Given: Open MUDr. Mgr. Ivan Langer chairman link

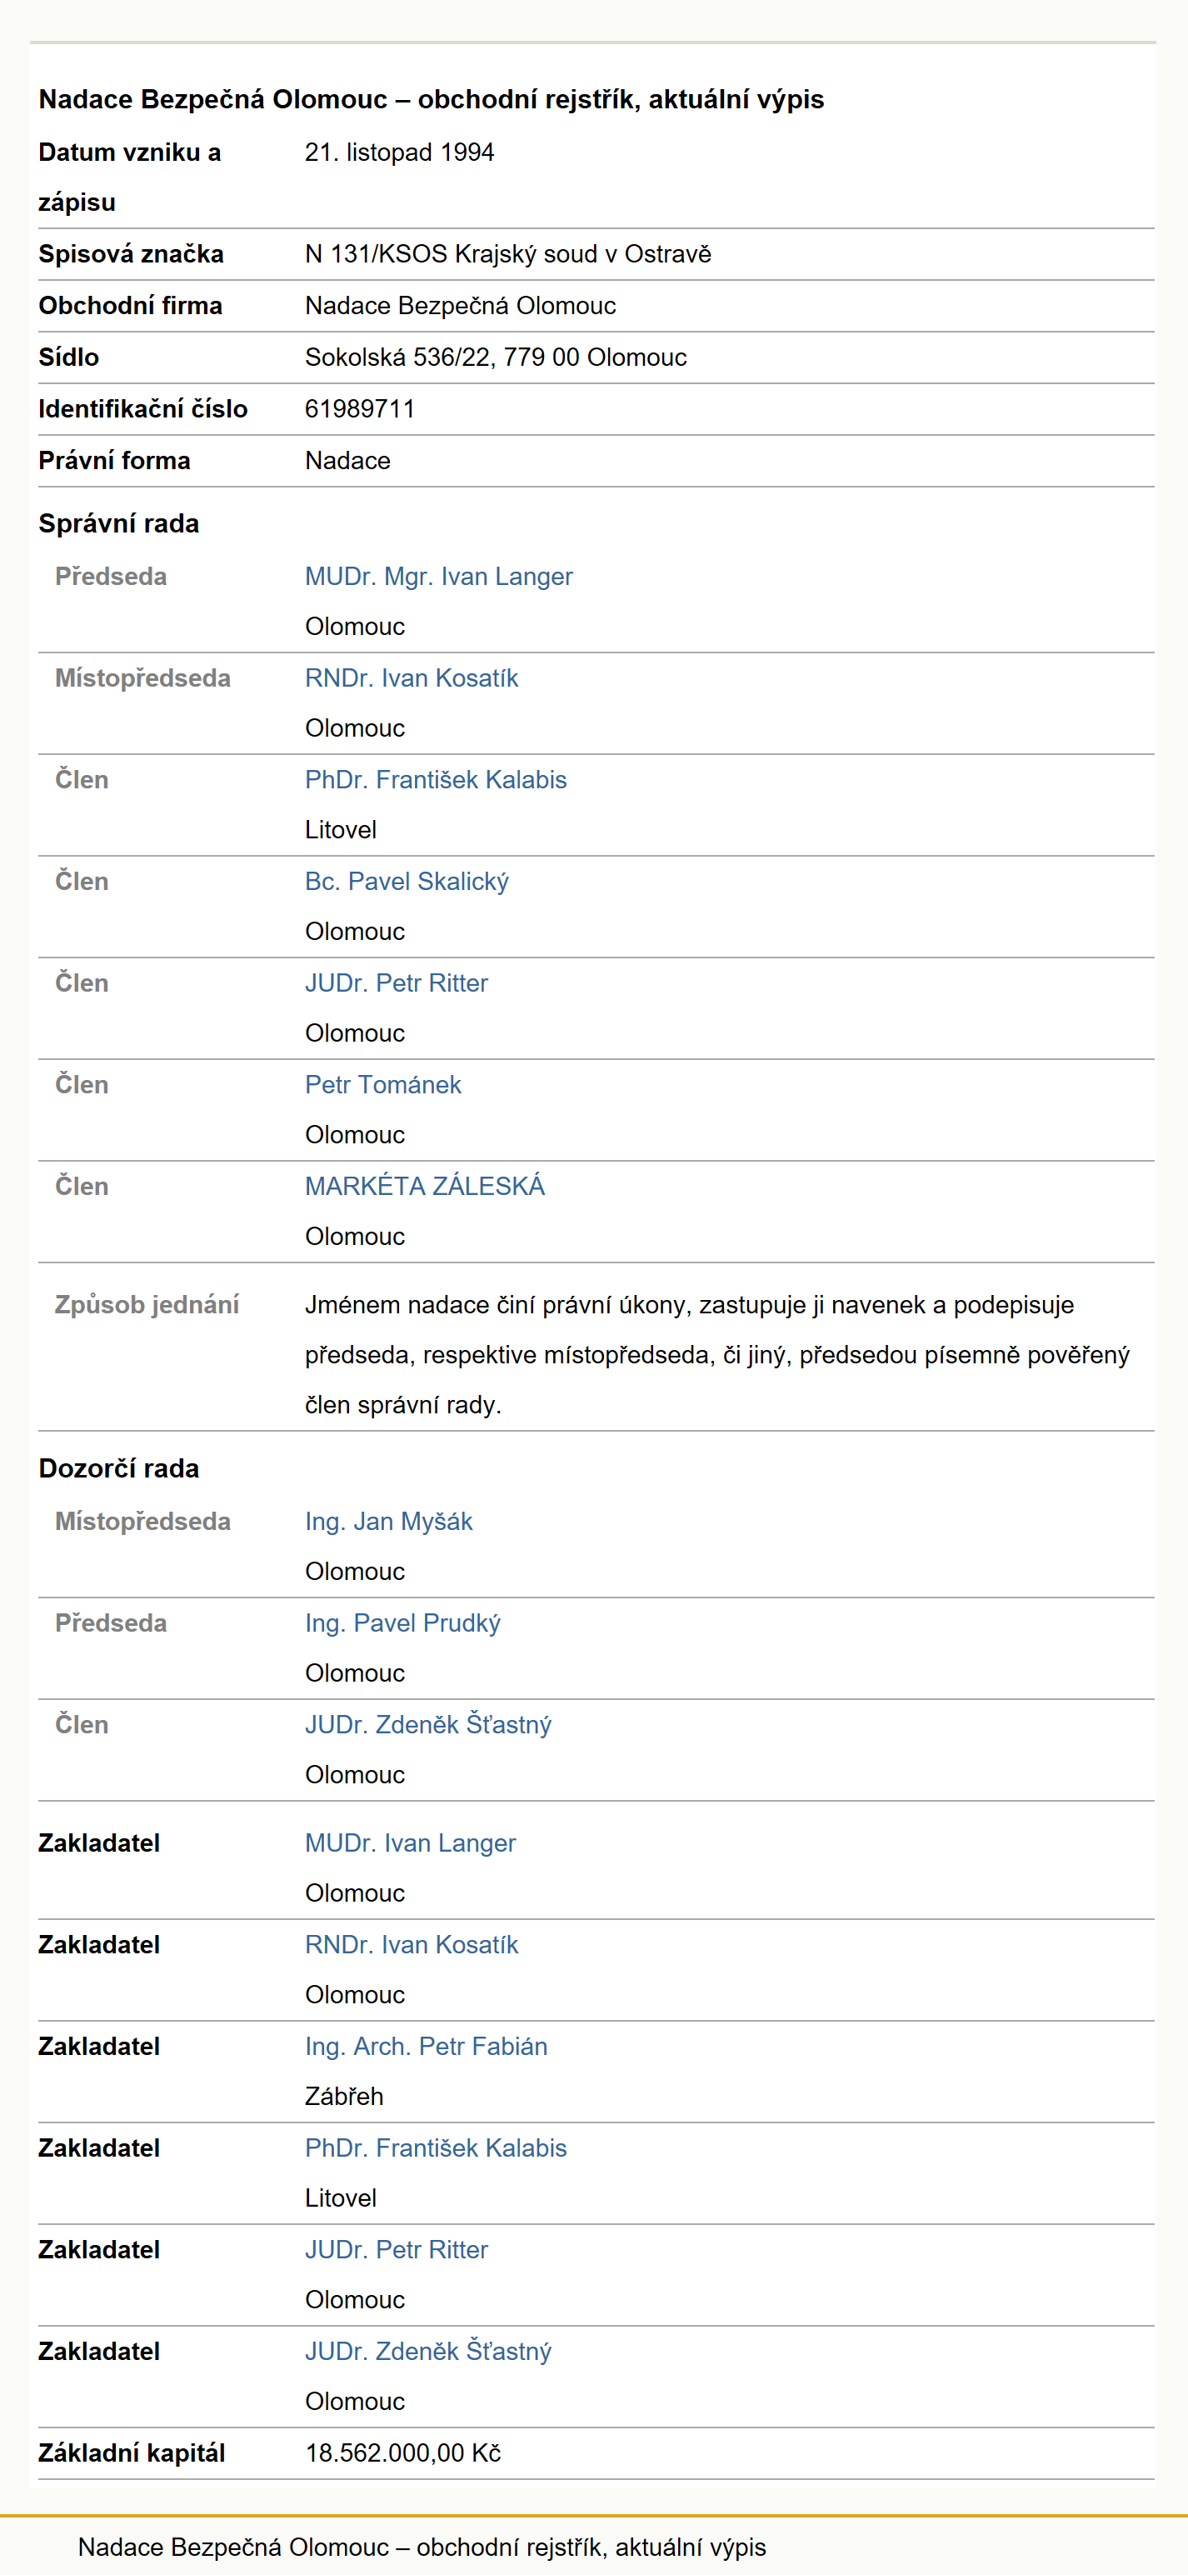Looking at the screenshot, I should pyautogui.click(x=439, y=577).
